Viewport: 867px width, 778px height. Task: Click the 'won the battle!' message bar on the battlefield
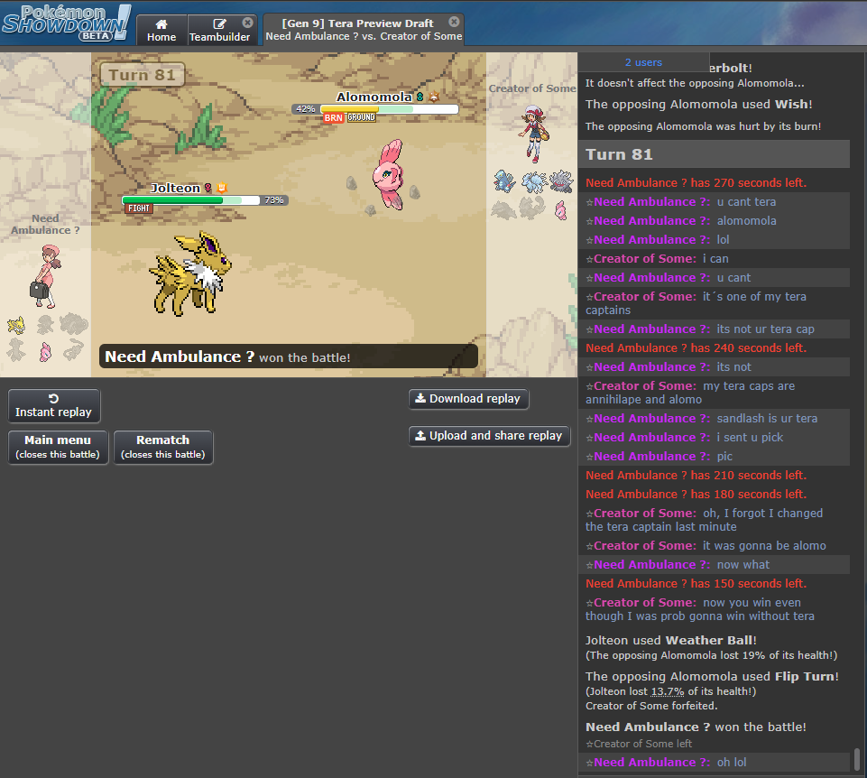point(288,357)
